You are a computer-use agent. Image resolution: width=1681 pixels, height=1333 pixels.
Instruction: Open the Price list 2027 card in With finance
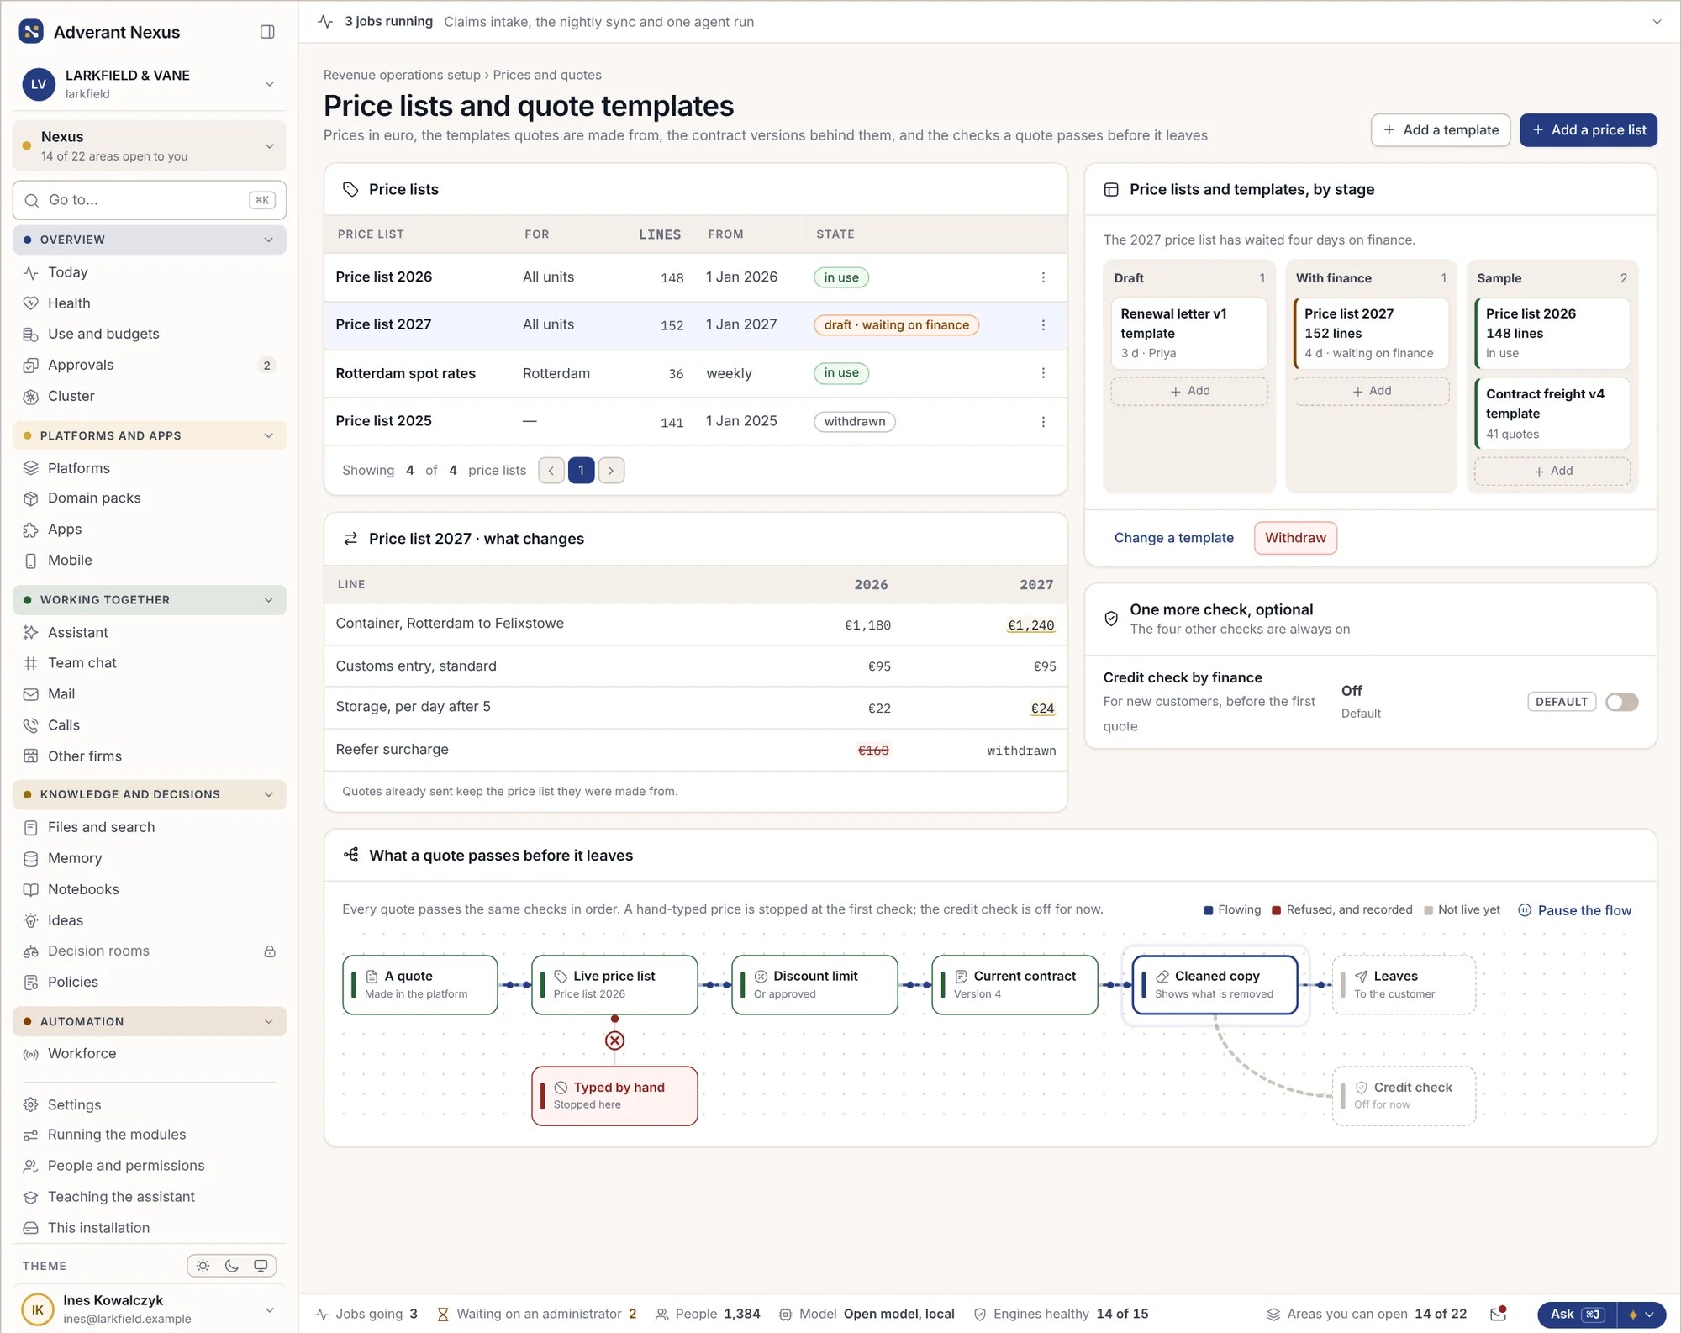click(x=1371, y=333)
